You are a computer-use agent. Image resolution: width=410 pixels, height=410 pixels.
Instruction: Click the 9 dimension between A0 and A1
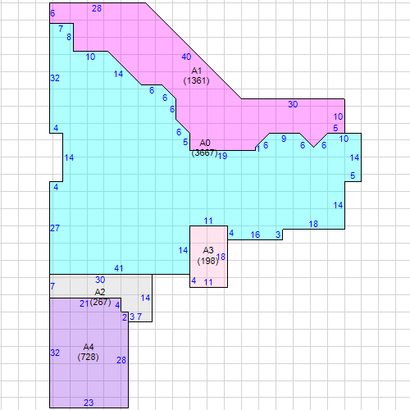284,139
